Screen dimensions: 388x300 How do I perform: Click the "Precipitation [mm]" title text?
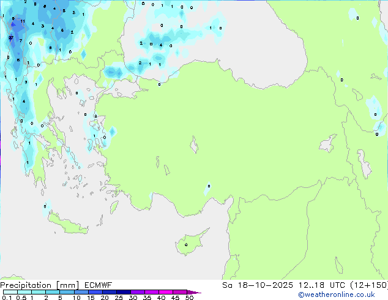click(40, 285)
